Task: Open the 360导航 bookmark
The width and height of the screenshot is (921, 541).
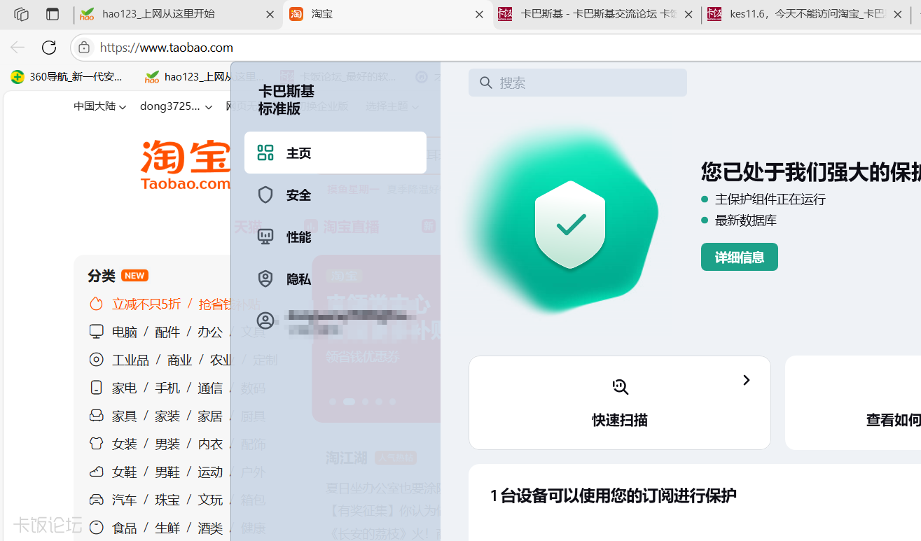Action: [x=67, y=76]
